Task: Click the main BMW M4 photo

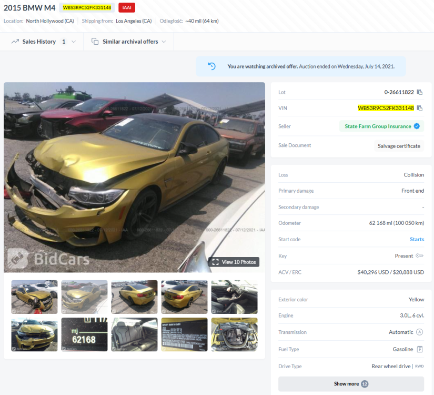Action: coord(134,177)
